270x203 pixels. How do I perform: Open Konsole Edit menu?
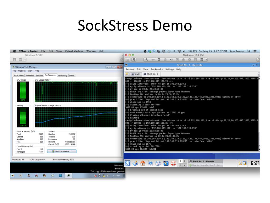pyautogui.click(x=139, y=69)
